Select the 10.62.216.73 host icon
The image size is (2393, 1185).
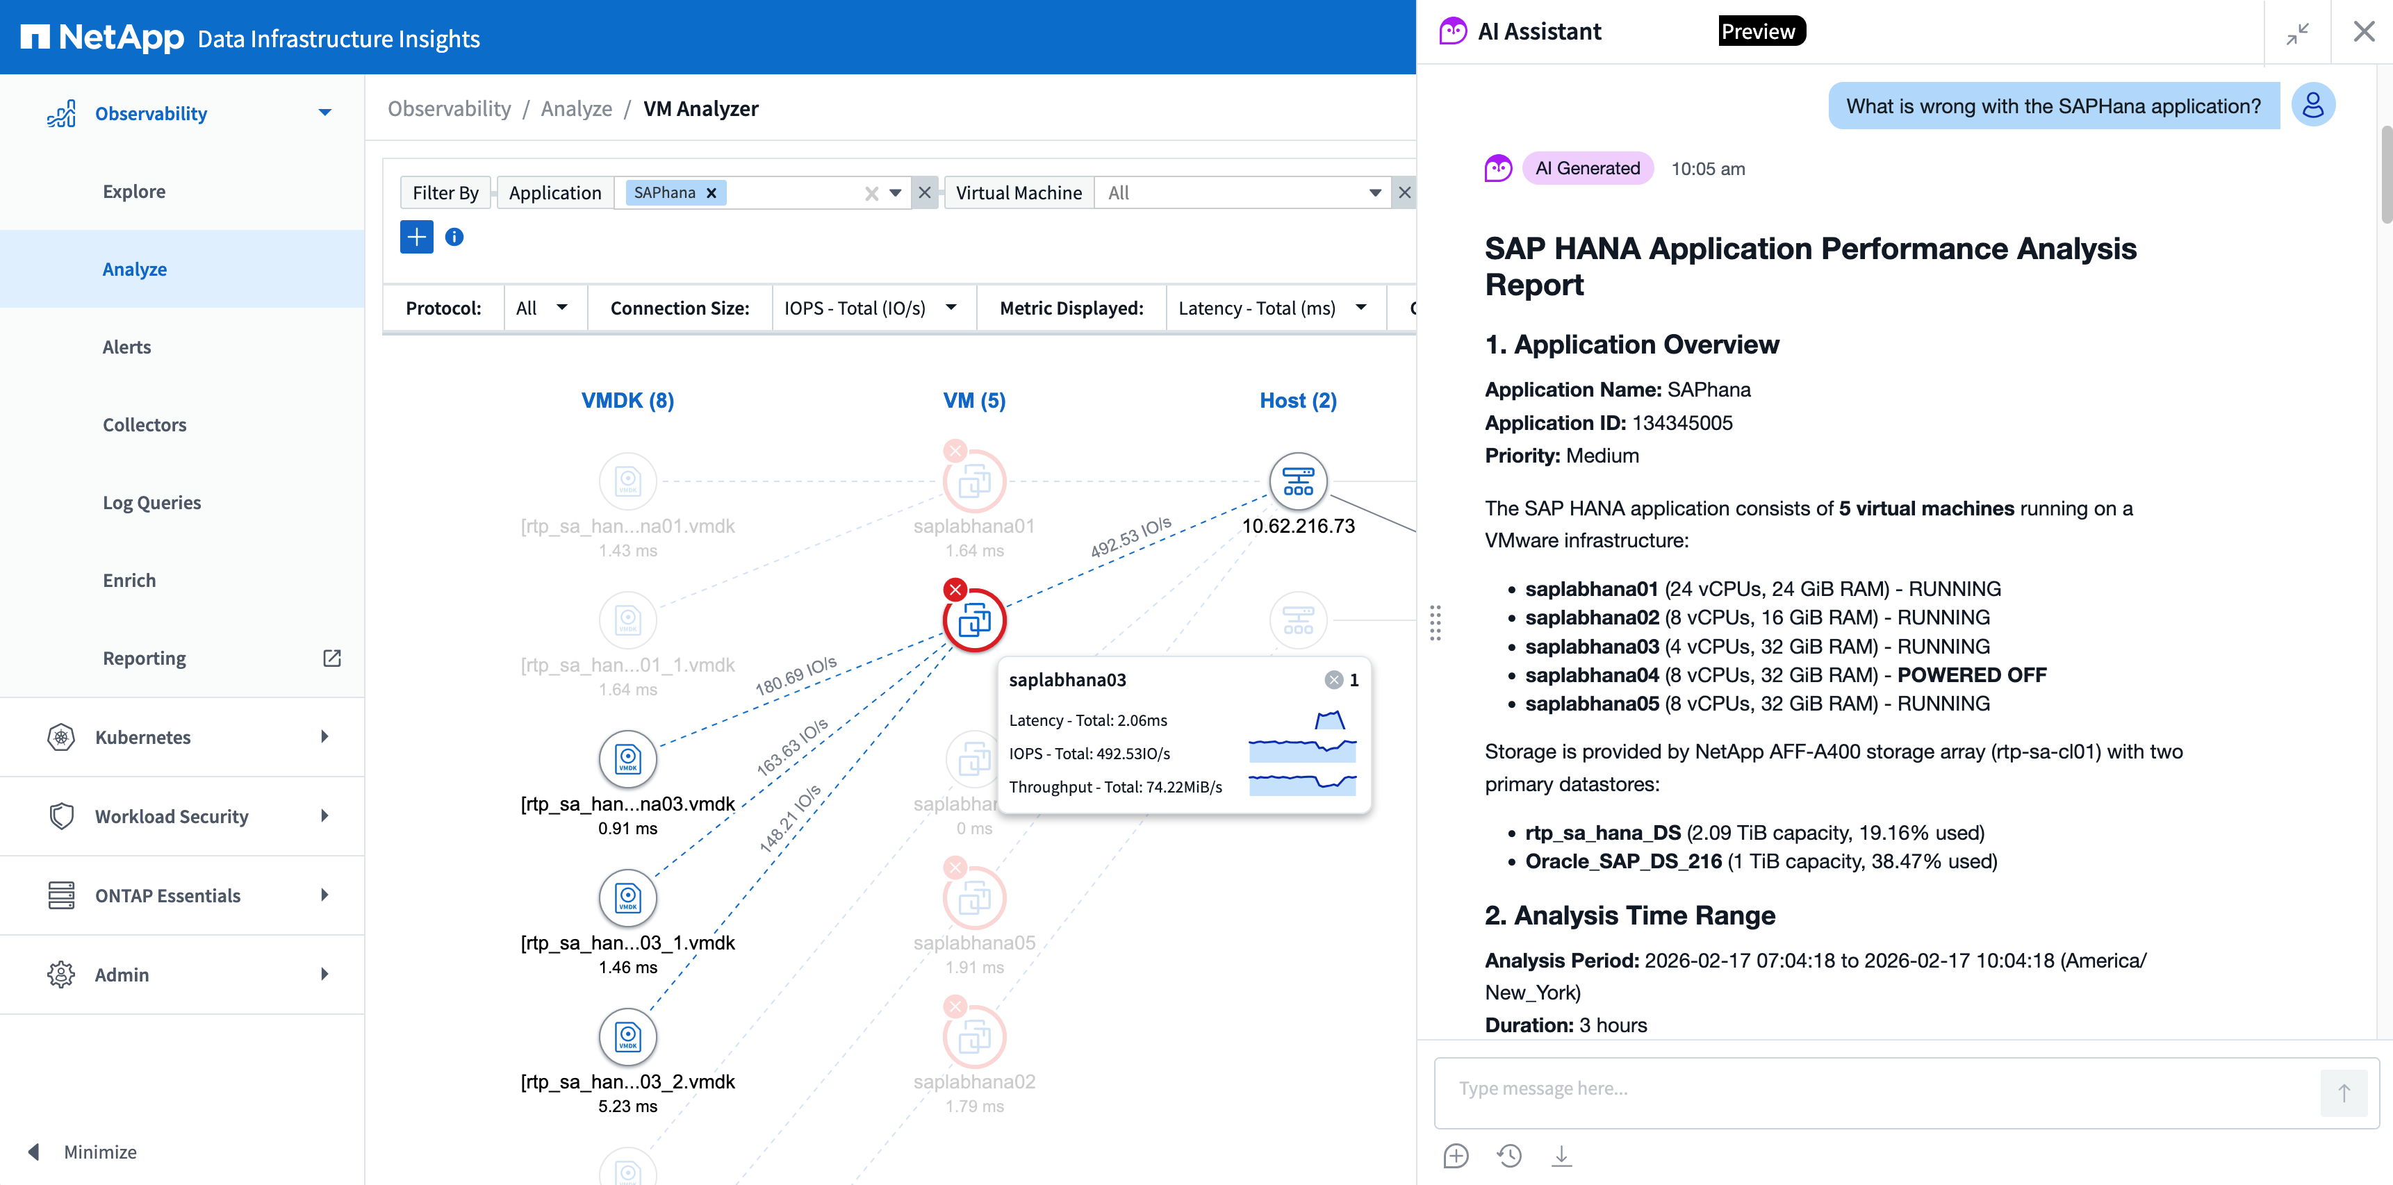[1298, 481]
